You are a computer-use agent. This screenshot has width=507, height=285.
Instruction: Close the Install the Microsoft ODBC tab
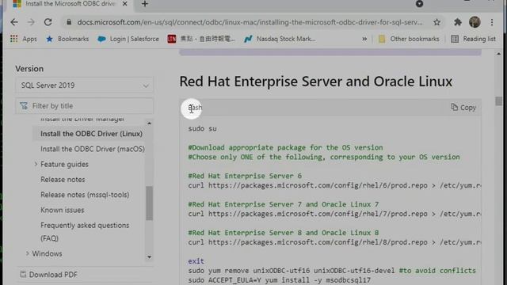125,4
